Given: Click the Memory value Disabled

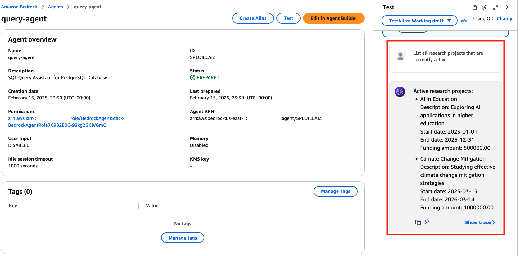Looking at the screenshot, I should click(199, 145).
